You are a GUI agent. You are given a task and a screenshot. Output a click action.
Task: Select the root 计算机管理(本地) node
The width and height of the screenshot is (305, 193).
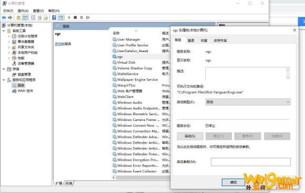pos(17,25)
